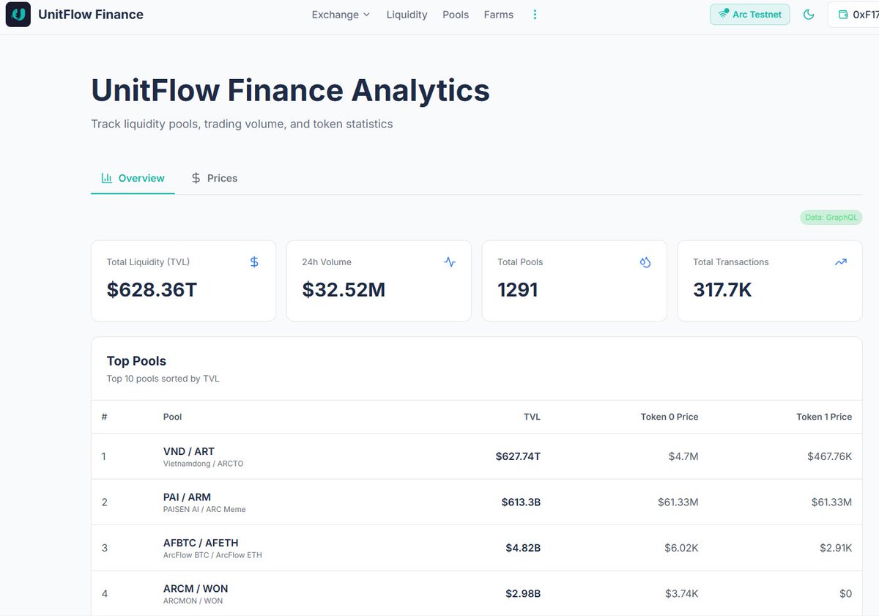879x616 pixels.
Task: Expand the three-dot overflow menu
Action: [x=535, y=14]
